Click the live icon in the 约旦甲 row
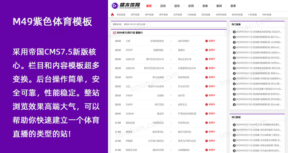 (207, 50)
